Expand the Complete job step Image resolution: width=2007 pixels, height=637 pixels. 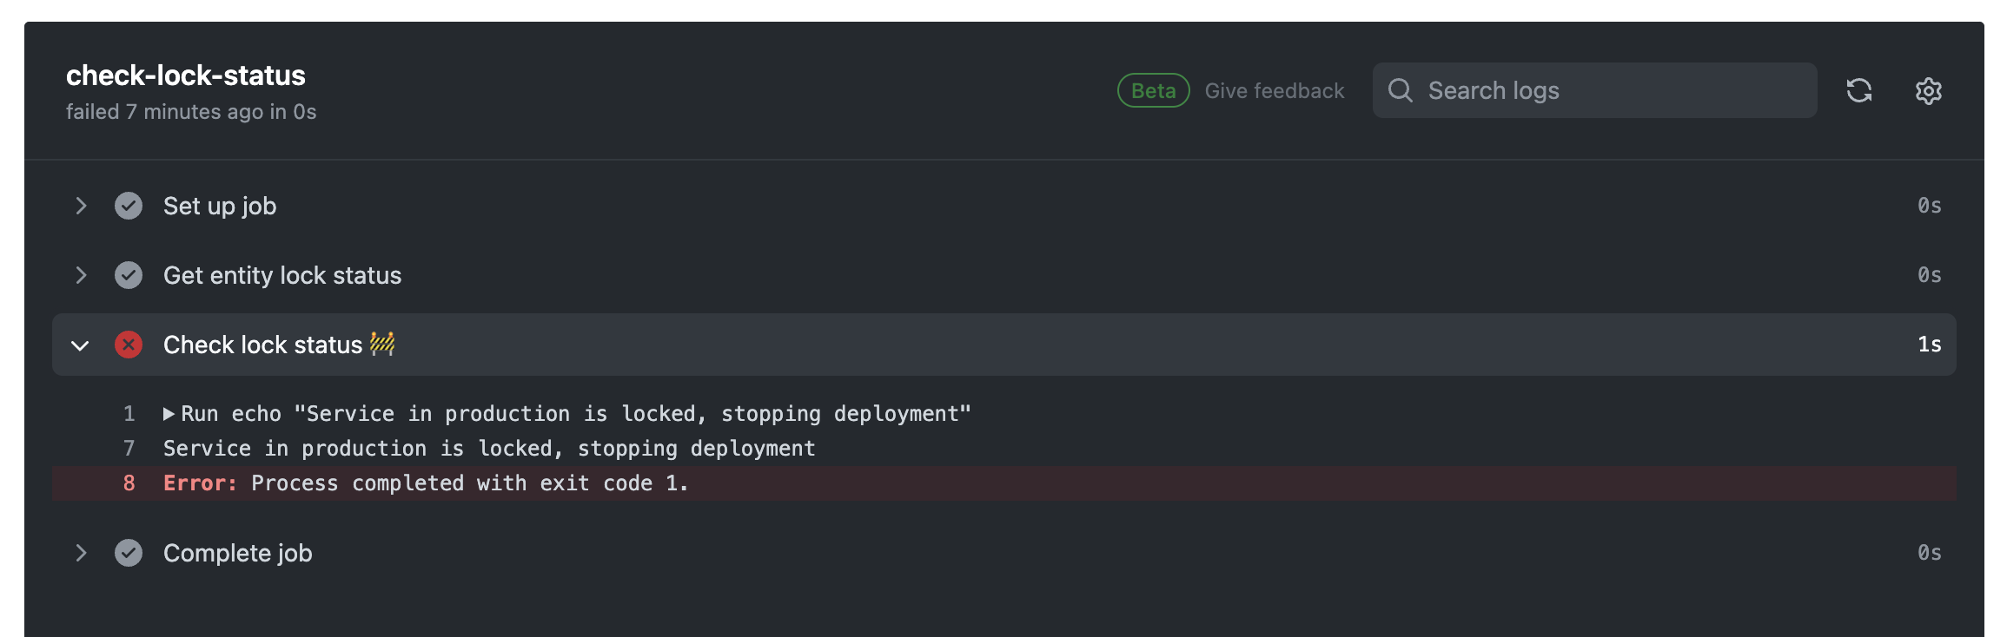coord(81,553)
